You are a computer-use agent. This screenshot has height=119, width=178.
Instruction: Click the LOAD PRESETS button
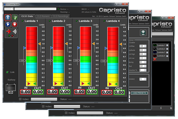tap(139, 93)
